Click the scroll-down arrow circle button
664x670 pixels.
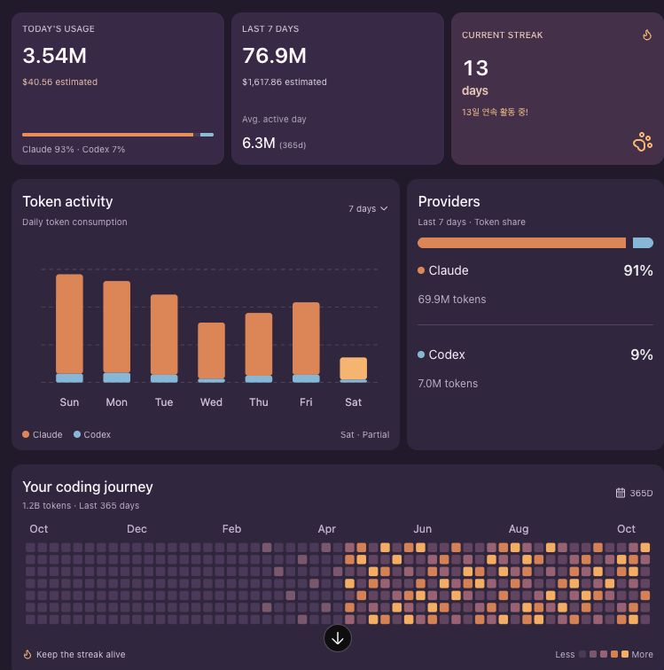338,638
